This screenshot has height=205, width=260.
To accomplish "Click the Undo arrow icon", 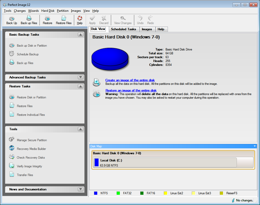I will (140, 20).
